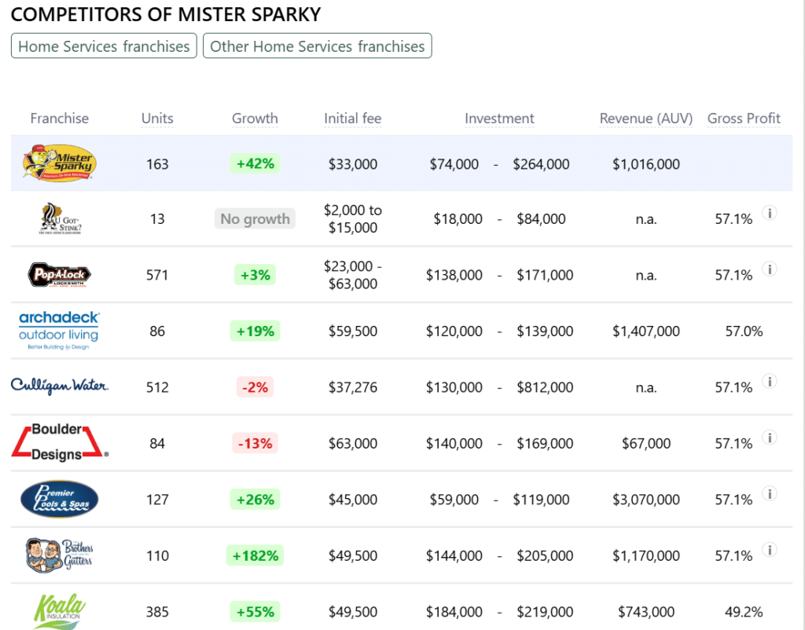Click the Culligan Water logo

60,386
